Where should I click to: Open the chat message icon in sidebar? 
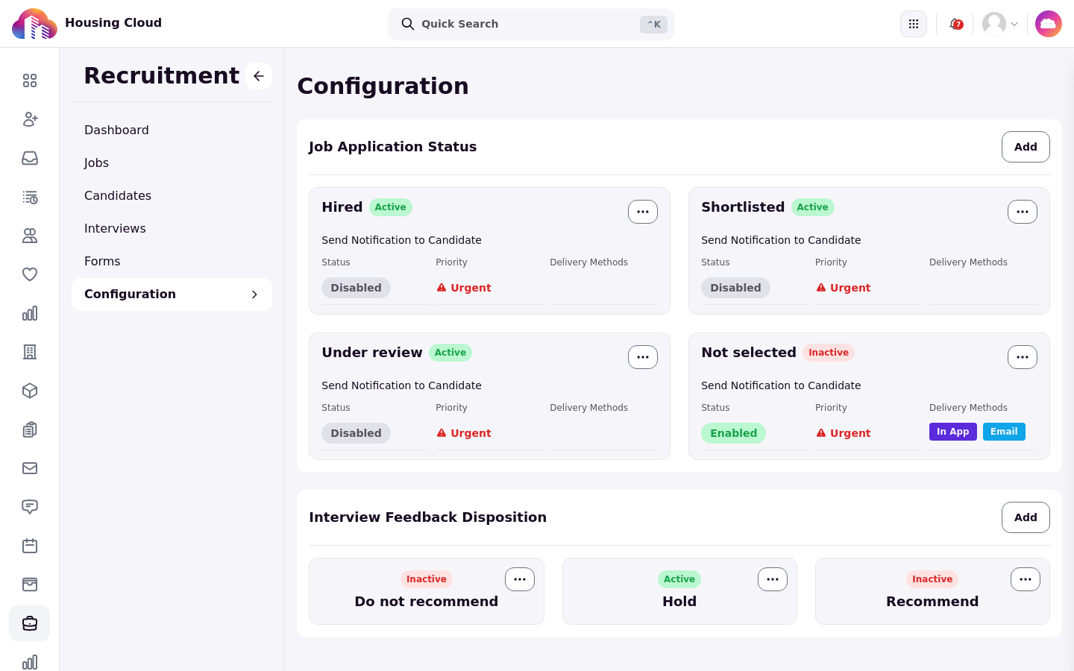[x=30, y=507]
